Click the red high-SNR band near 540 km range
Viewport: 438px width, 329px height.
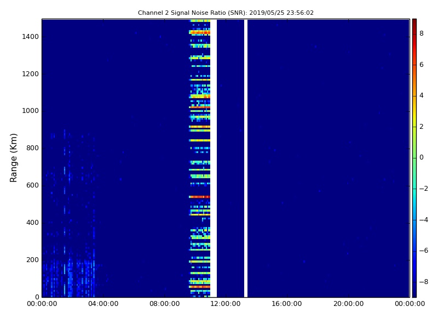tap(199, 197)
